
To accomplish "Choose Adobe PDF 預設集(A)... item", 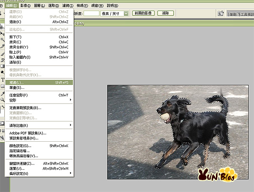I will [x=39, y=133].
